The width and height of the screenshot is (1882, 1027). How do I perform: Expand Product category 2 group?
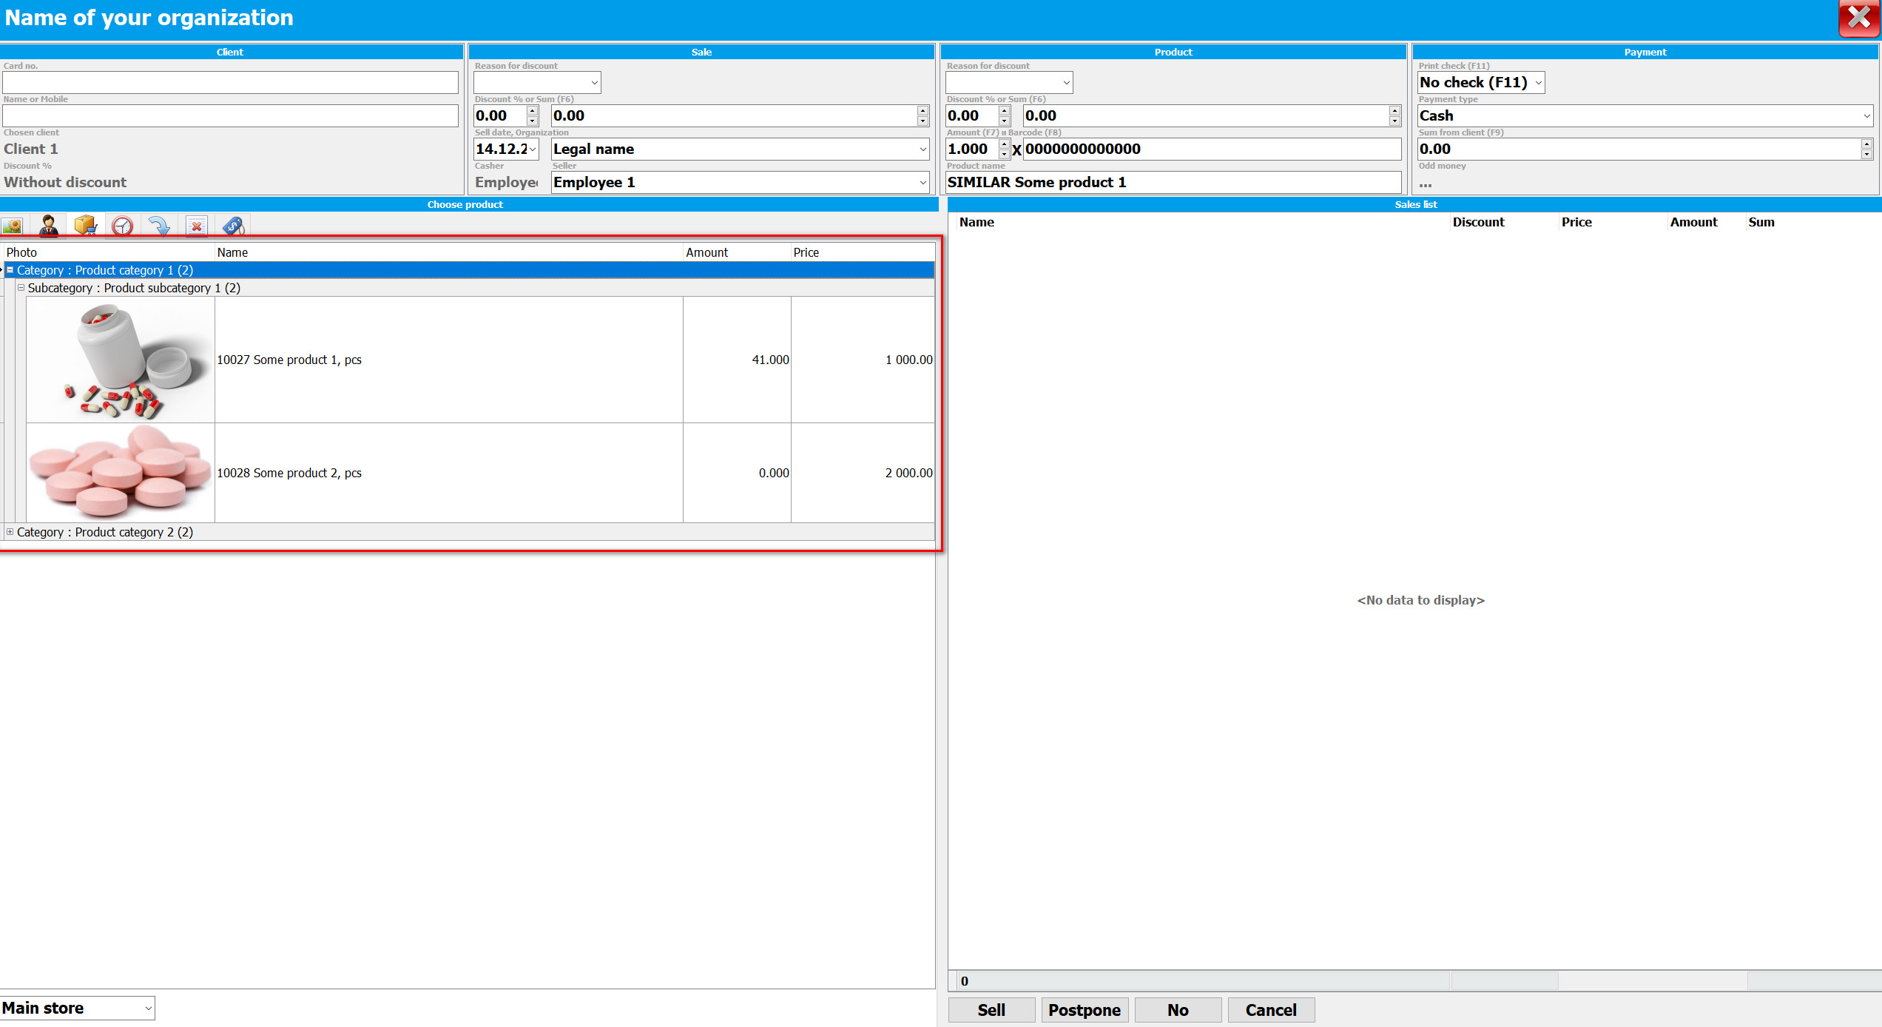(x=10, y=532)
